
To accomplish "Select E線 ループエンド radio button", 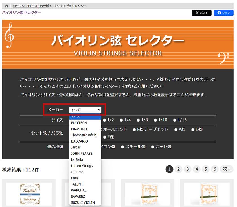I will (134, 130).
